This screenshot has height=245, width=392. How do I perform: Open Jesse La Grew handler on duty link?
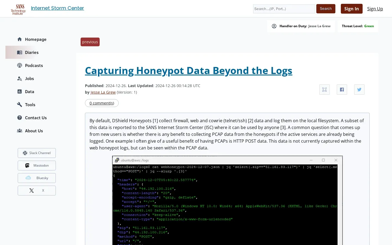(x=319, y=26)
